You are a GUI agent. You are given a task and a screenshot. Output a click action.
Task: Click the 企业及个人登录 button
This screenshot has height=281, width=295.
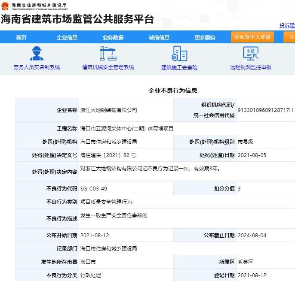click(252, 37)
